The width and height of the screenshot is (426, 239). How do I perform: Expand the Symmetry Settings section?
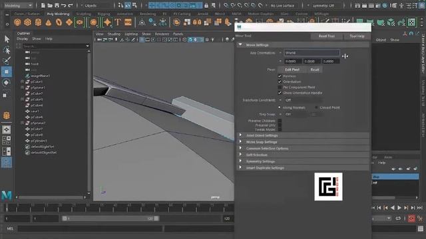[303, 161]
